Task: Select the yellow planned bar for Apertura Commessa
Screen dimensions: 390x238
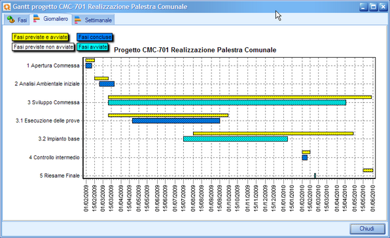Action: 90,60
